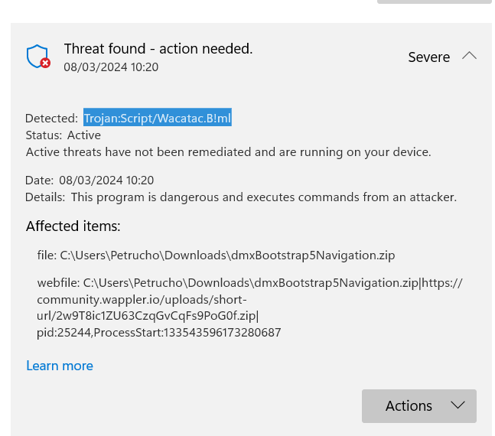Image resolution: width=495 pixels, height=436 pixels.
Task: Click the 'Threat found - action needed' heading
Action: 158,49
